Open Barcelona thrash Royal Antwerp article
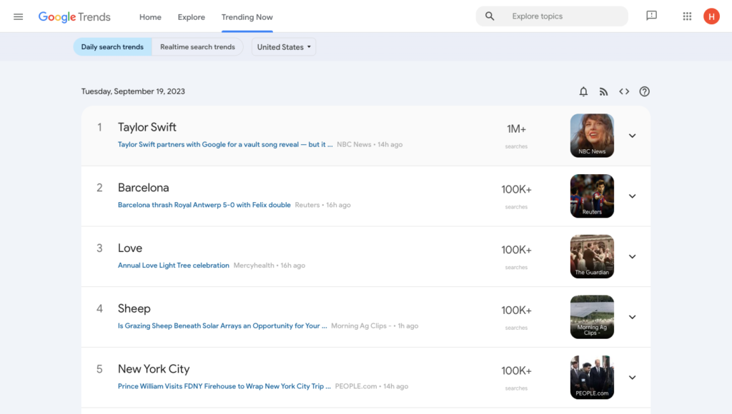The image size is (732, 414). tap(204, 205)
